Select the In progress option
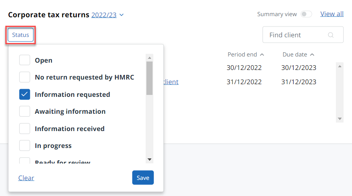 coord(25,146)
